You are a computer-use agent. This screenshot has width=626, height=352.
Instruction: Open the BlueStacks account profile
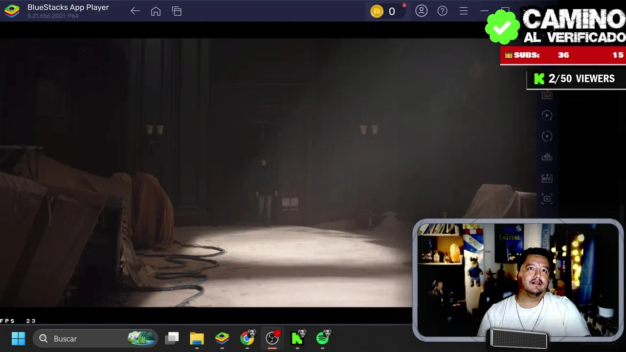[421, 11]
